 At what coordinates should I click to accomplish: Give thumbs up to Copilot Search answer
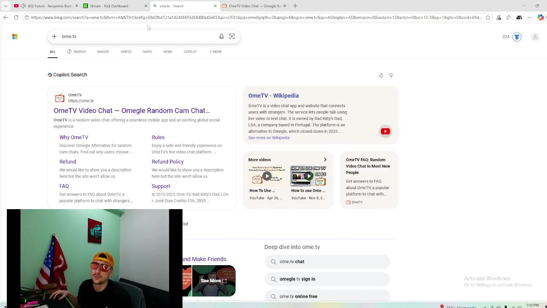coord(381,75)
